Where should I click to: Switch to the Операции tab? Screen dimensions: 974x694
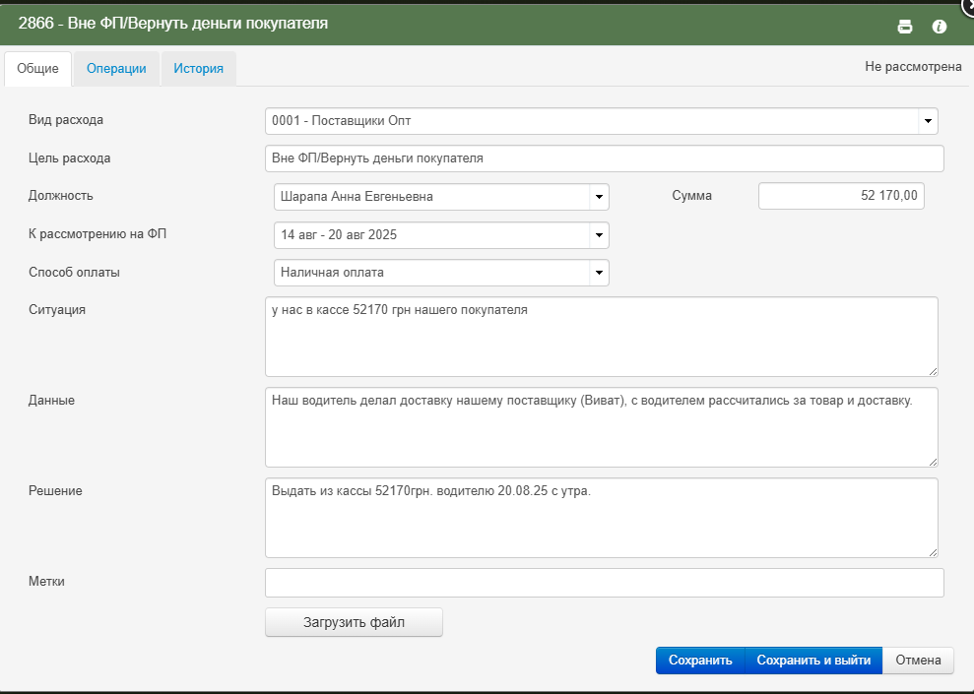116,68
